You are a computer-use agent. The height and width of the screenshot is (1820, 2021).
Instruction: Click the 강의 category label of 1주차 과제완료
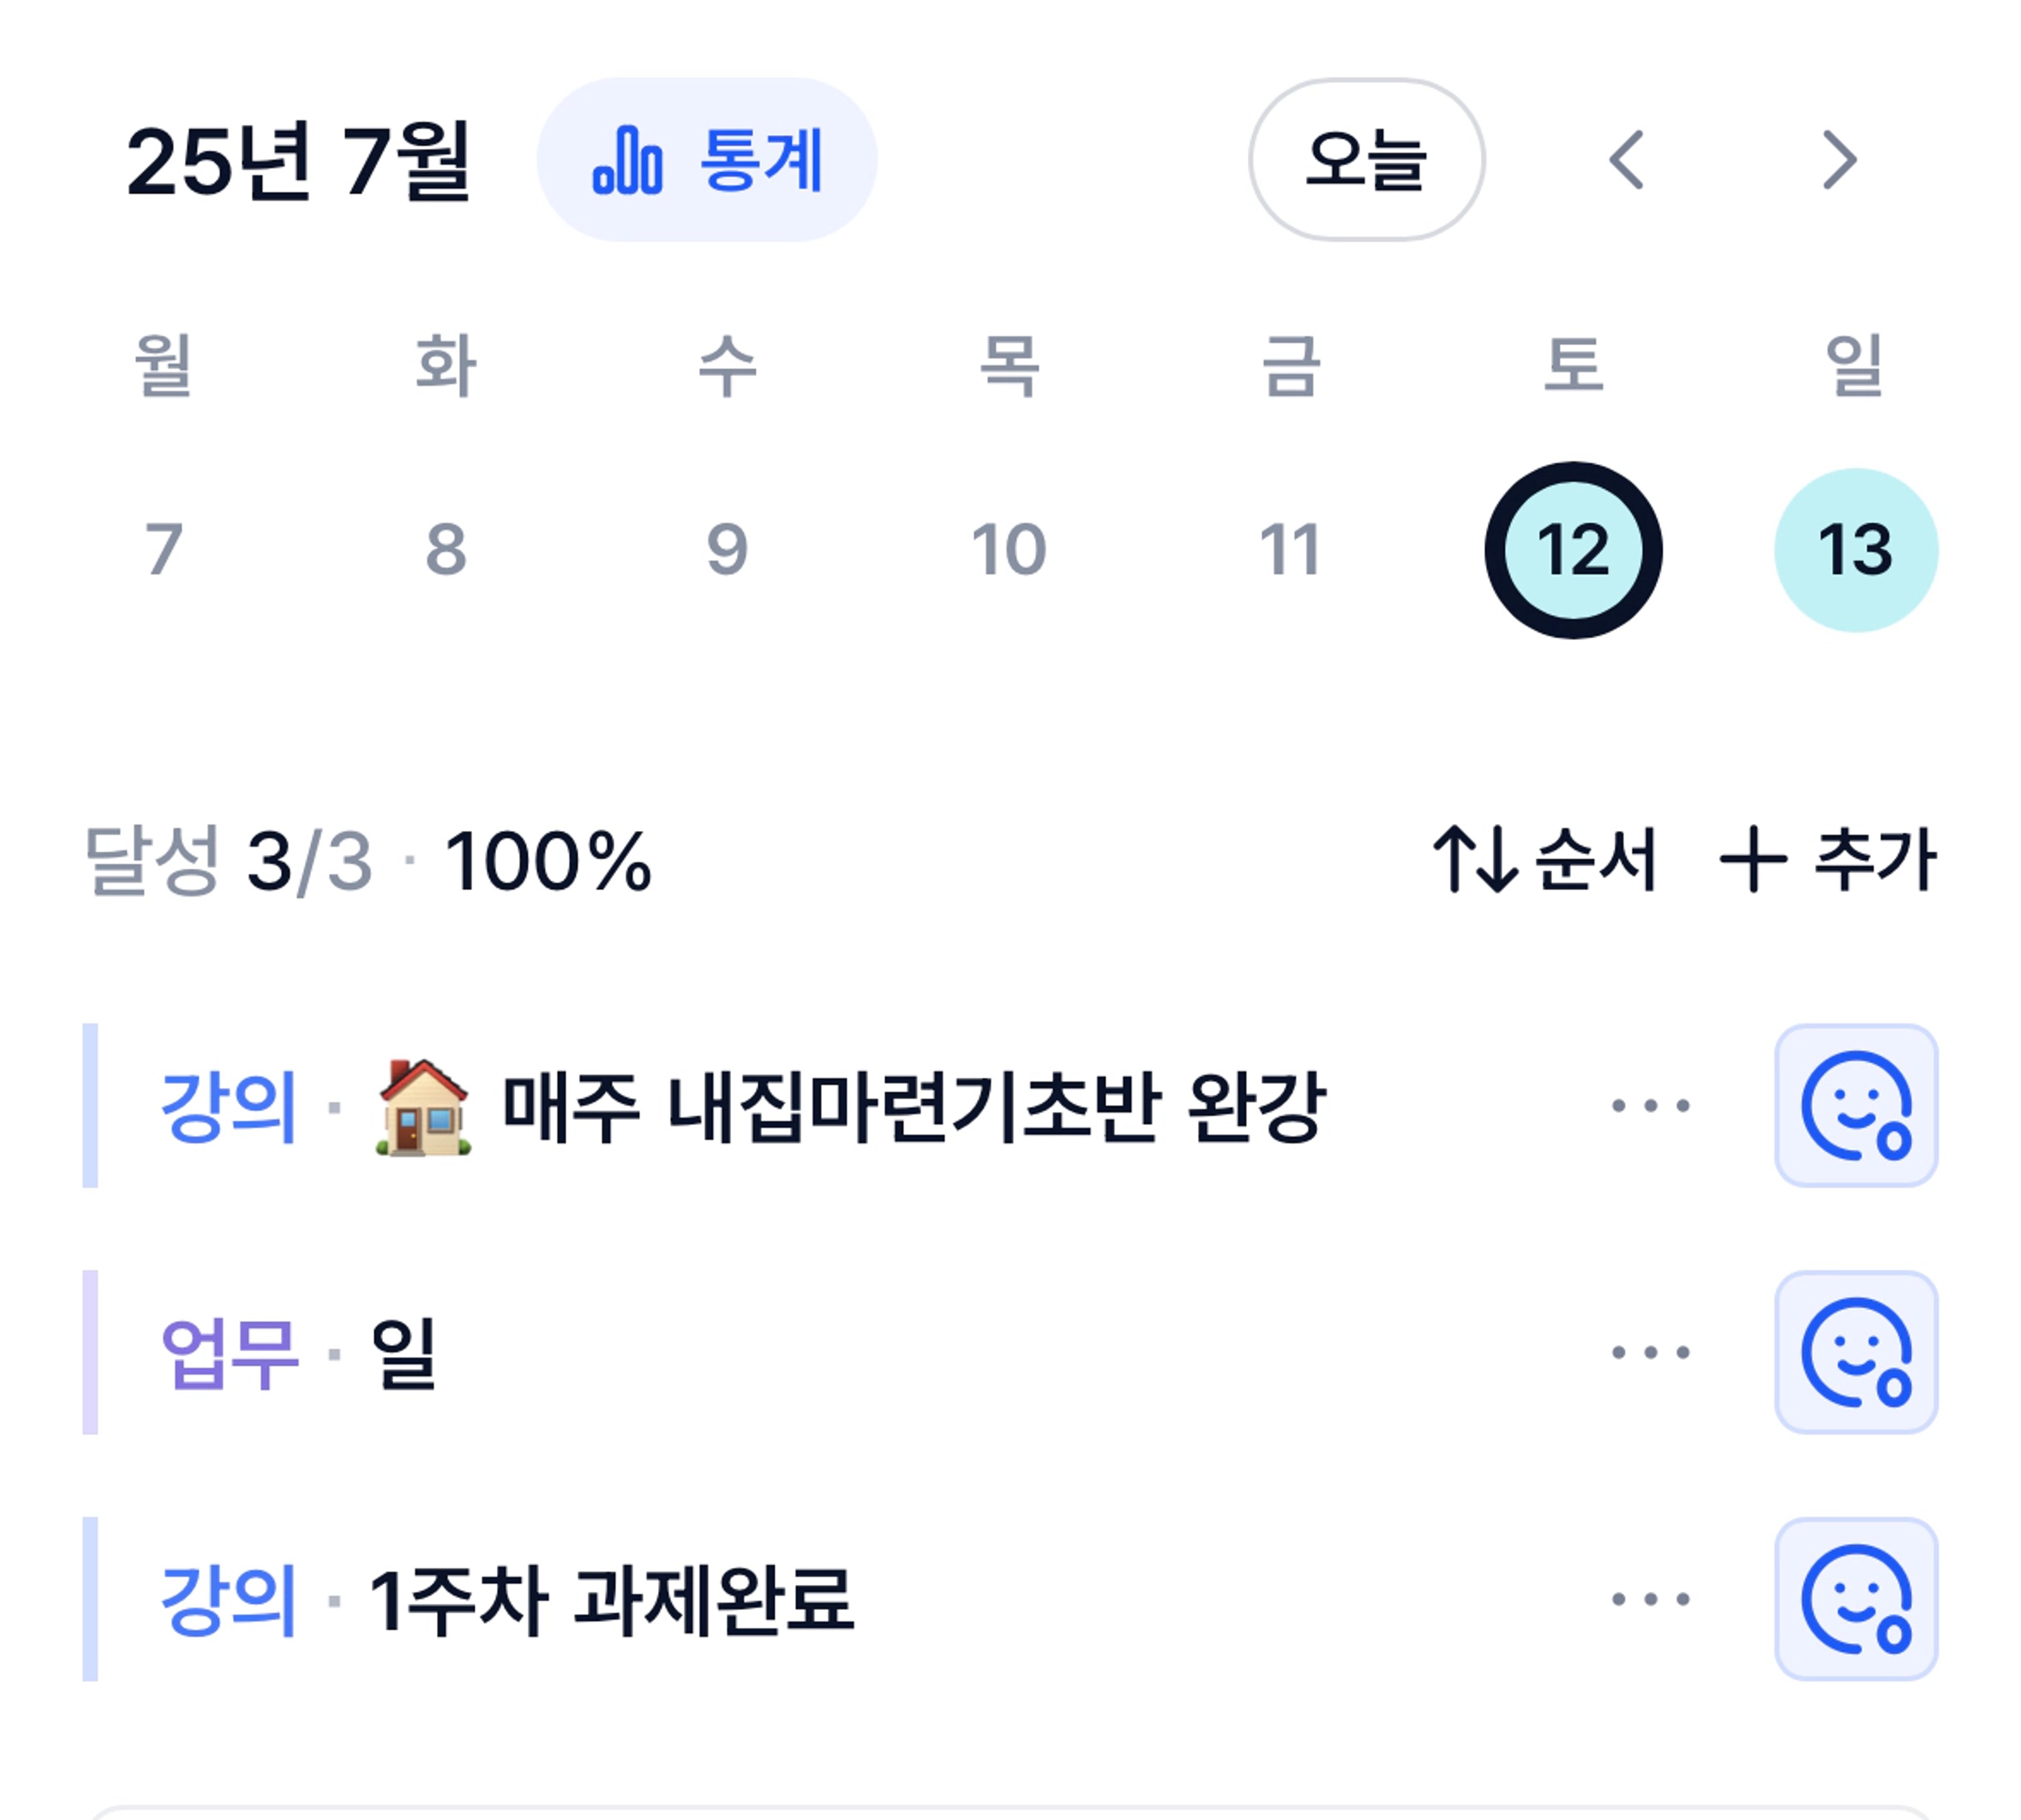pyautogui.click(x=229, y=1600)
